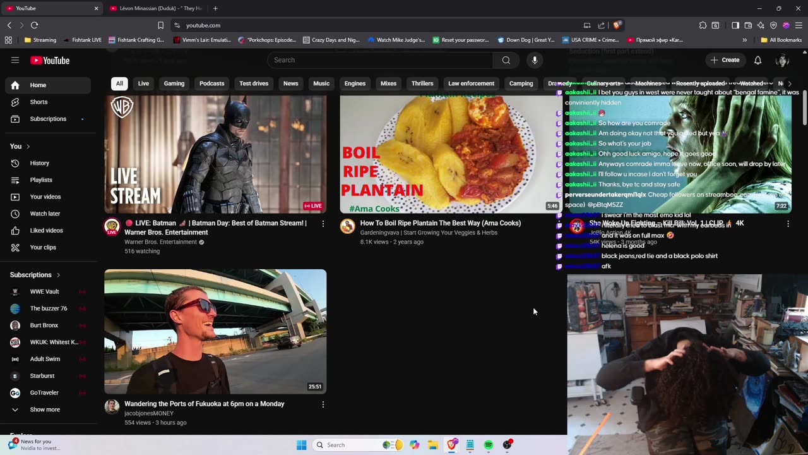Open a new browser tab
Screen dimensions: 808x455
[215, 8]
